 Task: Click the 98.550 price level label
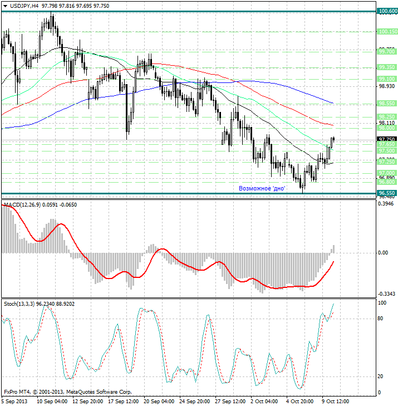coord(387,104)
